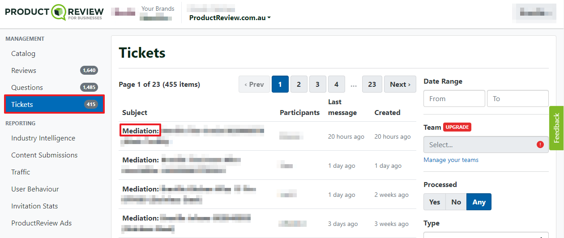The image size is (564, 238).
Task: Go to Industry Intelligence report
Action: [43, 138]
